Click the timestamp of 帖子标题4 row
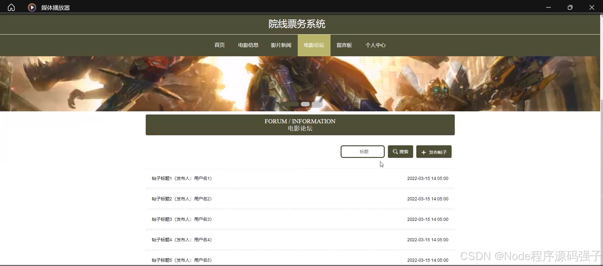Viewport: 603px width, 266px height. tap(428, 240)
